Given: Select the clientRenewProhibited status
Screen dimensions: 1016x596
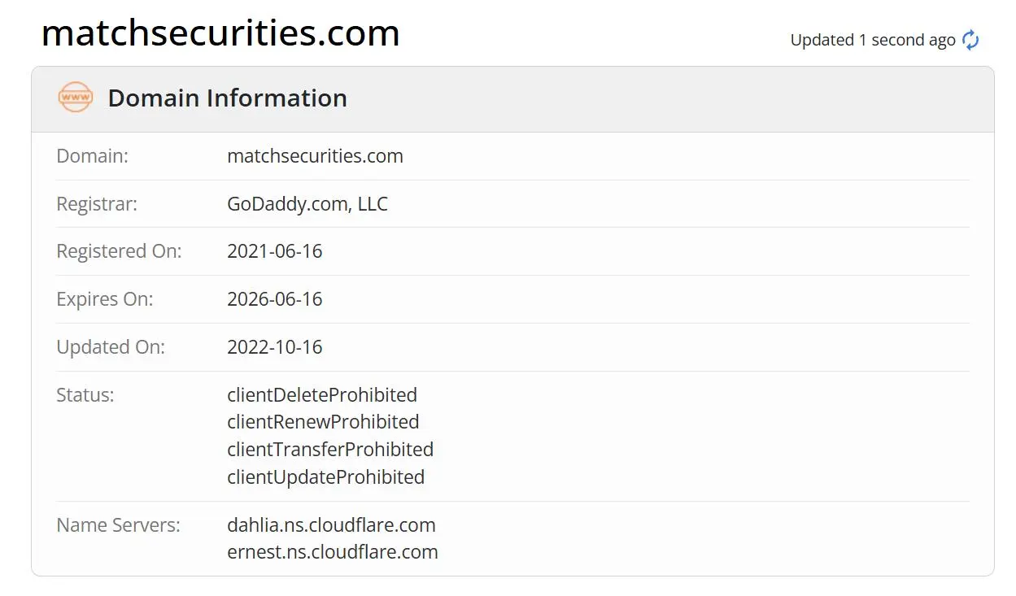Looking at the screenshot, I should (323, 422).
